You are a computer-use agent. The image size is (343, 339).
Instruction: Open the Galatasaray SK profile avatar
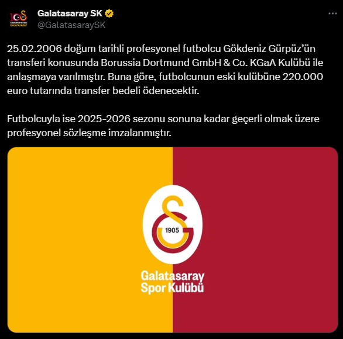click(19, 19)
